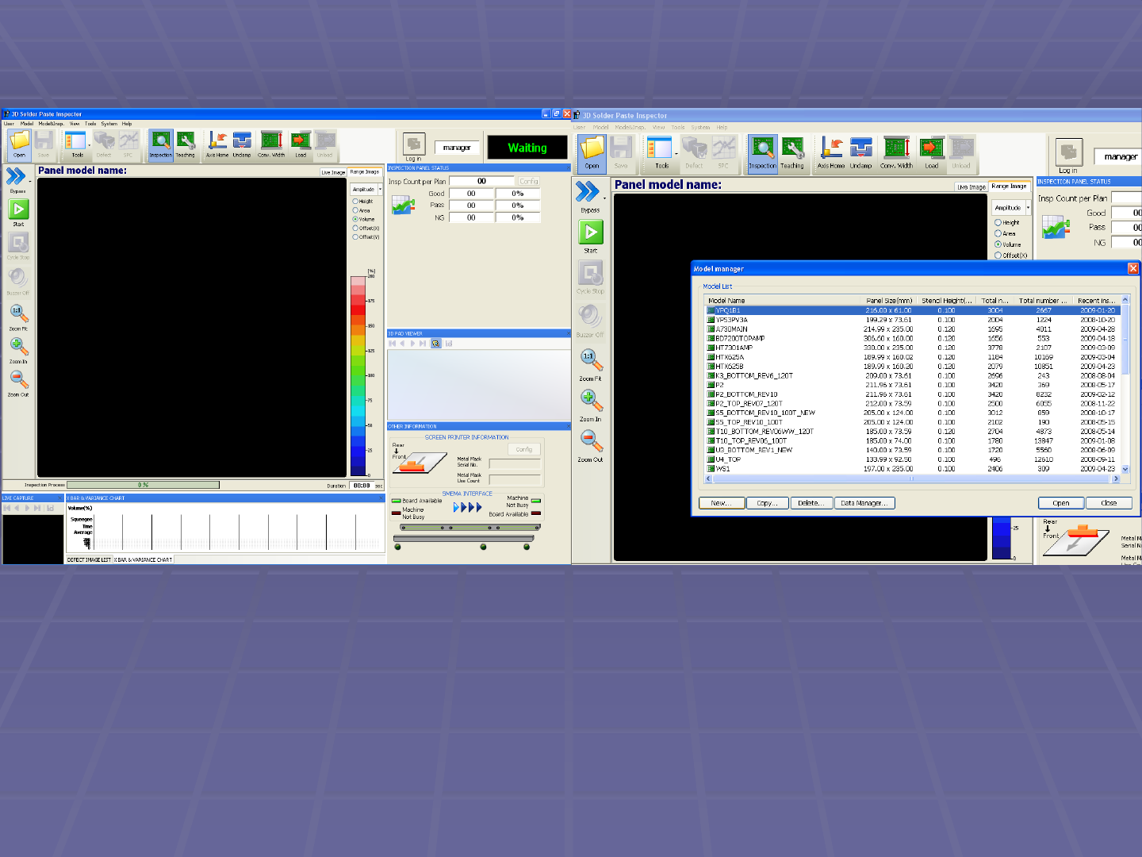This screenshot has width=1142, height=857.
Task: Click Teaching icon in the right window toolbar
Action: tap(792, 151)
